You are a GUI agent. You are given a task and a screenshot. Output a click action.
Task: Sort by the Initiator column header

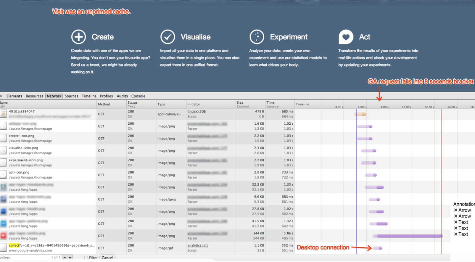(211, 104)
